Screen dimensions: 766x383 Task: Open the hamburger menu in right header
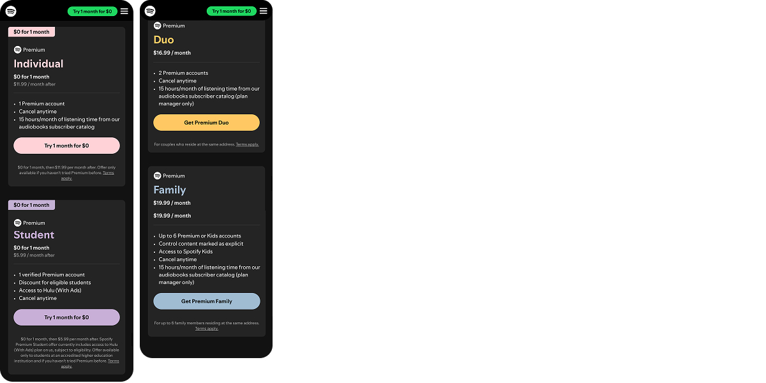point(264,11)
